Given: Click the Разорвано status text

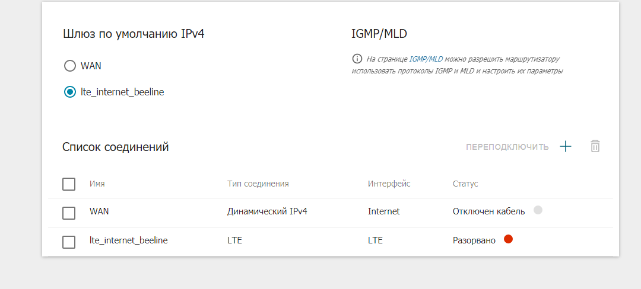Looking at the screenshot, I should point(474,240).
